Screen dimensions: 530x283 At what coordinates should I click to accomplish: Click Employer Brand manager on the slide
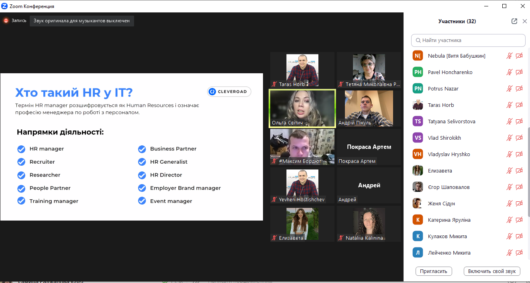point(185,188)
